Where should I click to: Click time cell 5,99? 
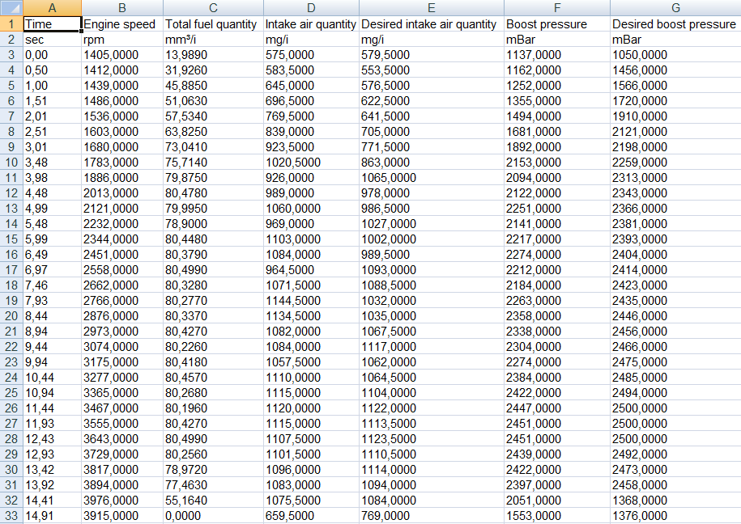tap(52, 239)
